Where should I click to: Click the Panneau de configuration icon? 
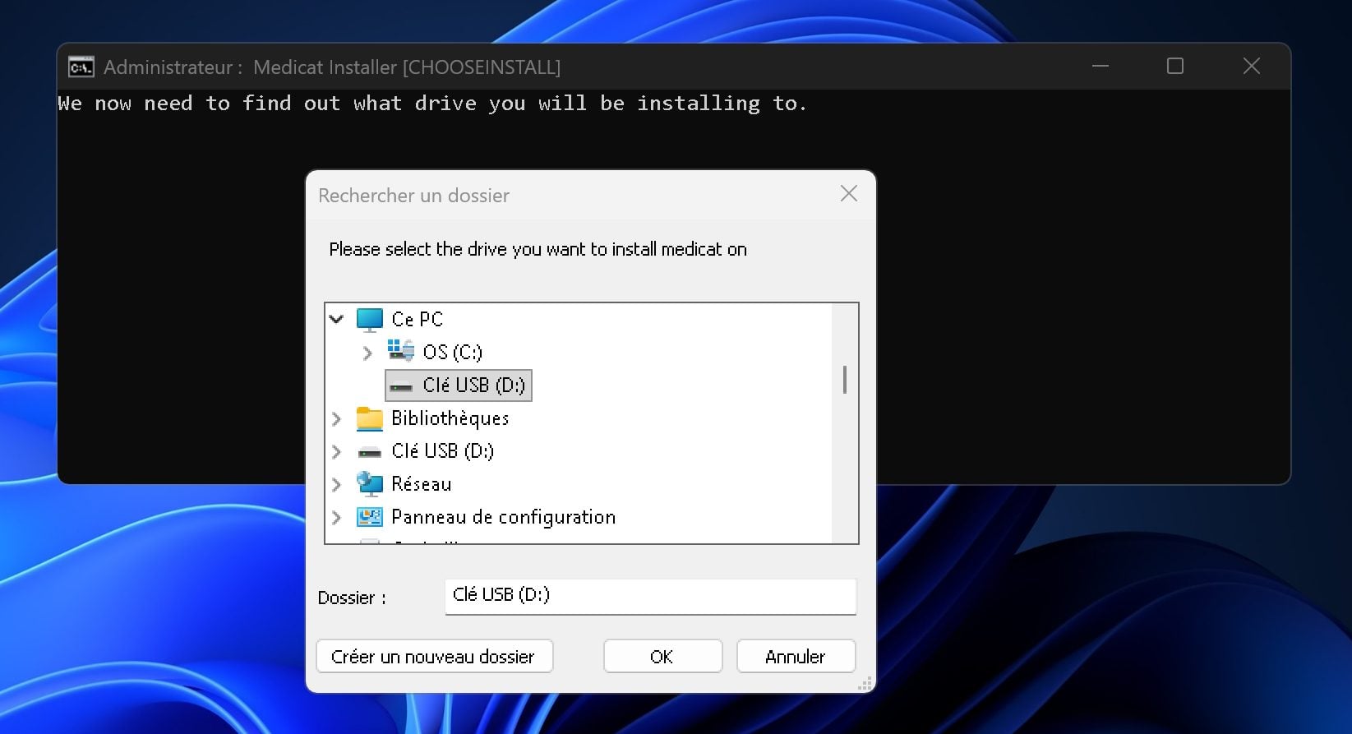point(370,517)
